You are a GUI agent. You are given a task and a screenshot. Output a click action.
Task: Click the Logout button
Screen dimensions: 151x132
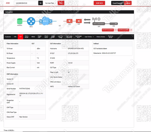point(128,3)
